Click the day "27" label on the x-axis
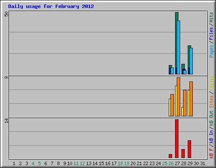 [x=177, y=163]
